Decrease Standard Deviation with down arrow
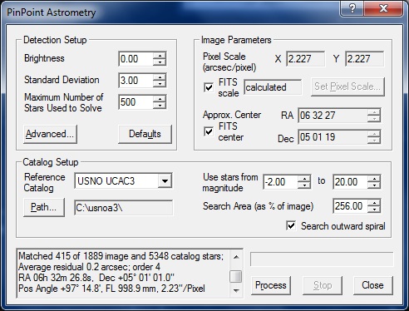409x311 pixels. (160, 83)
